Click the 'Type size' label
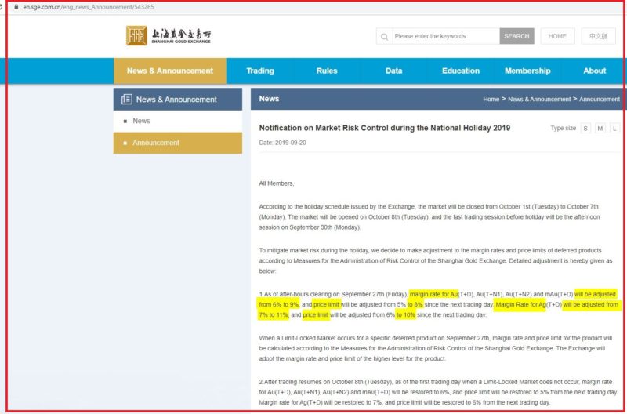The height and width of the screenshot is (414, 627). tap(563, 128)
